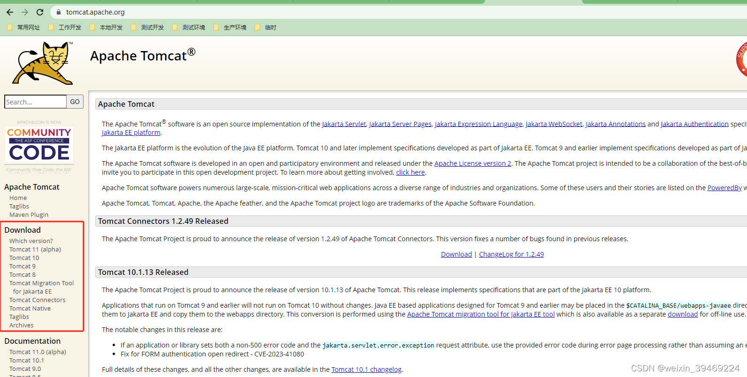Follow the Jakarta Server Pages link

pyautogui.click(x=400, y=124)
